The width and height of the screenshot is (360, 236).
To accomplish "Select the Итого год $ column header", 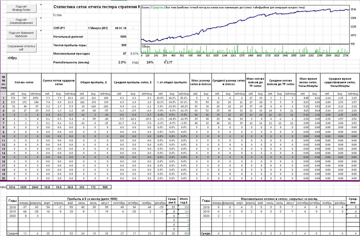I will tap(184, 201).
